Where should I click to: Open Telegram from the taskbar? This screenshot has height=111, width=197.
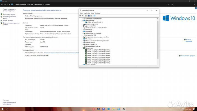click(109, 109)
